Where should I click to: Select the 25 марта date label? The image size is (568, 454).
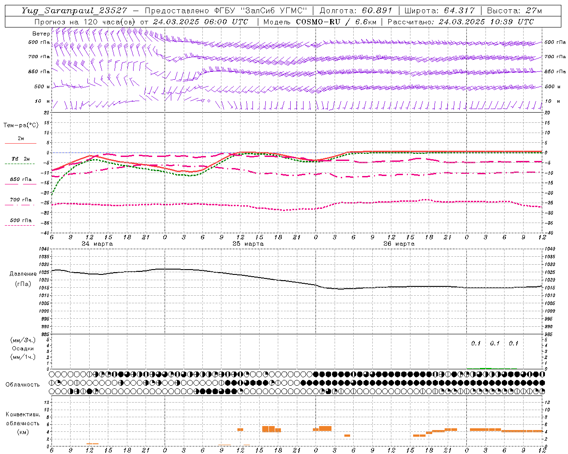[x=248, y=244]
